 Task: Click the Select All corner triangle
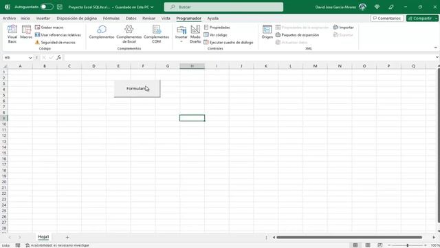click(5, 66)
